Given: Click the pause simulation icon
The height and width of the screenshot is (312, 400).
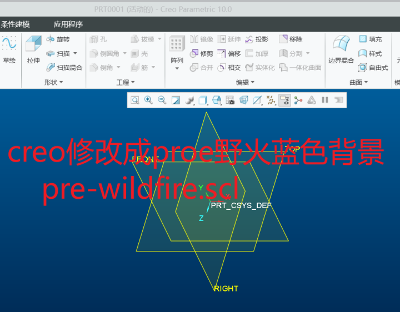Looking at the screenshot, I should [x=325, y=100].
